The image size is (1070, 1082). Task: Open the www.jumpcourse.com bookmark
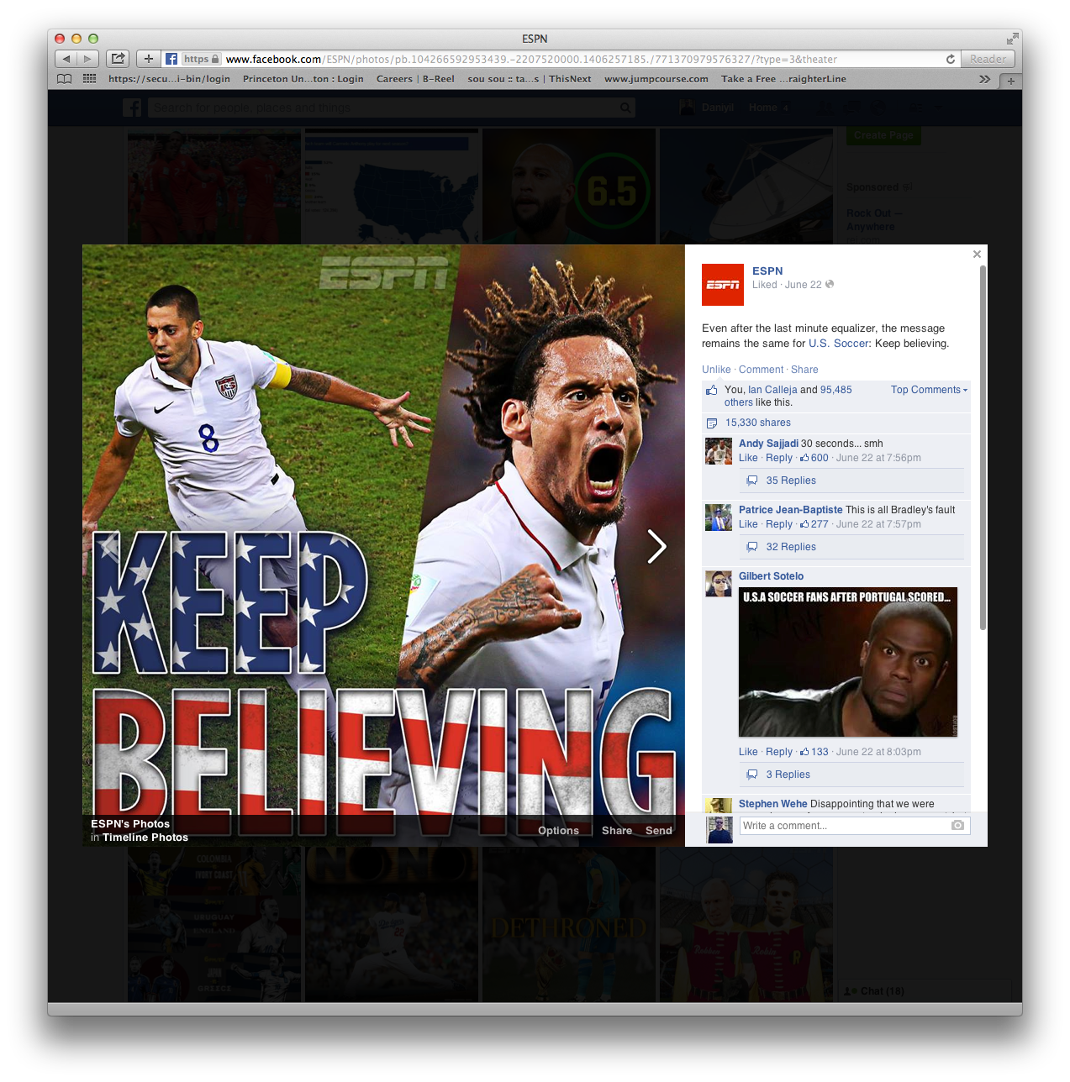coord(656,79)
